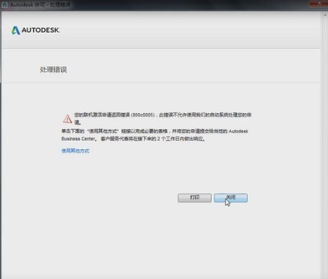Click the error code text (800c0005)

[143, 115]
